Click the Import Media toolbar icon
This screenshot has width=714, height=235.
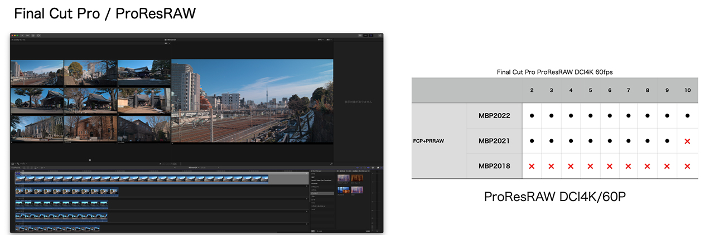[x=22, y=36]
